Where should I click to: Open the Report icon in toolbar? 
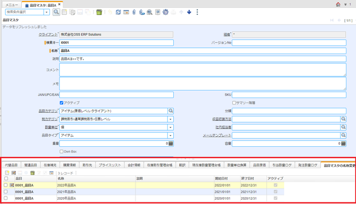pyautogui.click(x=158, y=12)
